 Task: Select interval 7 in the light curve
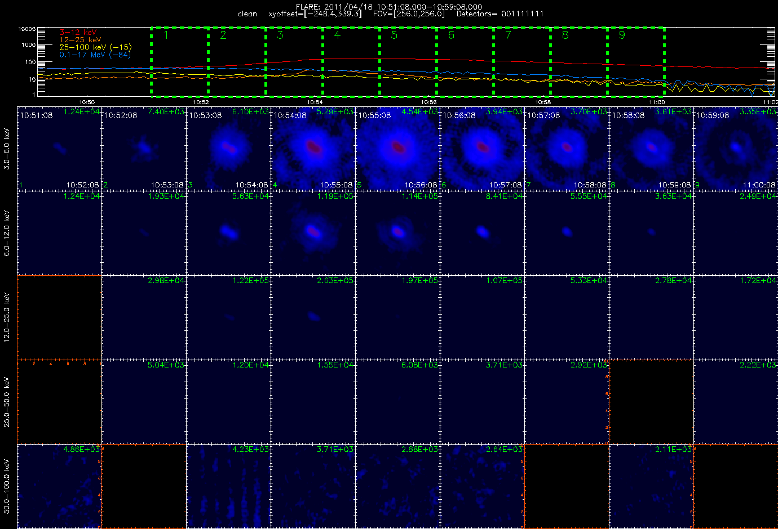click(x=521, y=61)
